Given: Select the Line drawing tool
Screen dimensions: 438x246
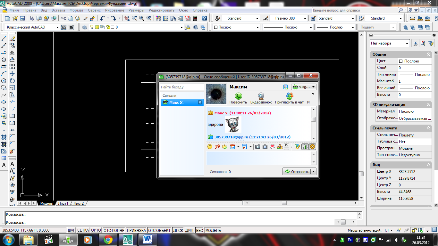Looking at the screenshot, I should click(4, 38).
